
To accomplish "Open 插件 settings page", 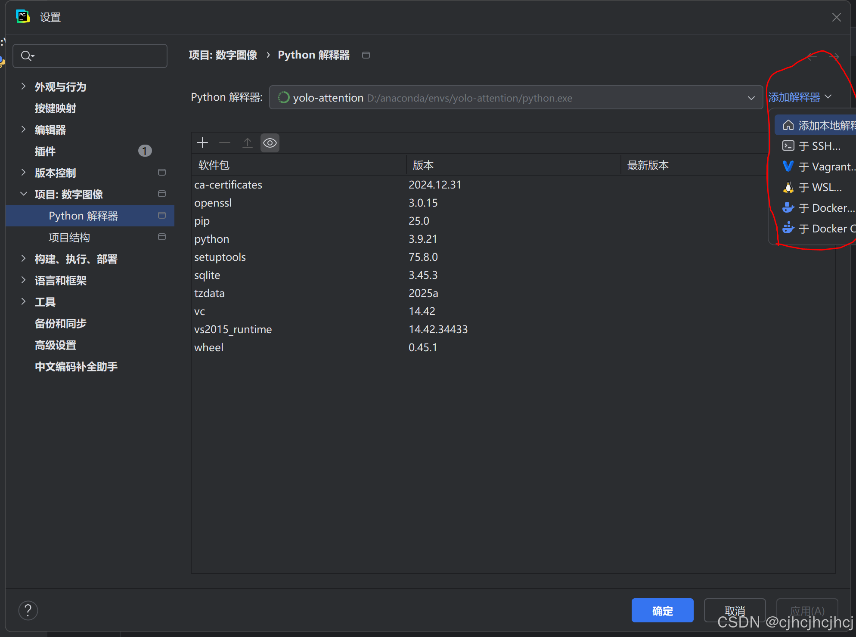I will 45,151.
